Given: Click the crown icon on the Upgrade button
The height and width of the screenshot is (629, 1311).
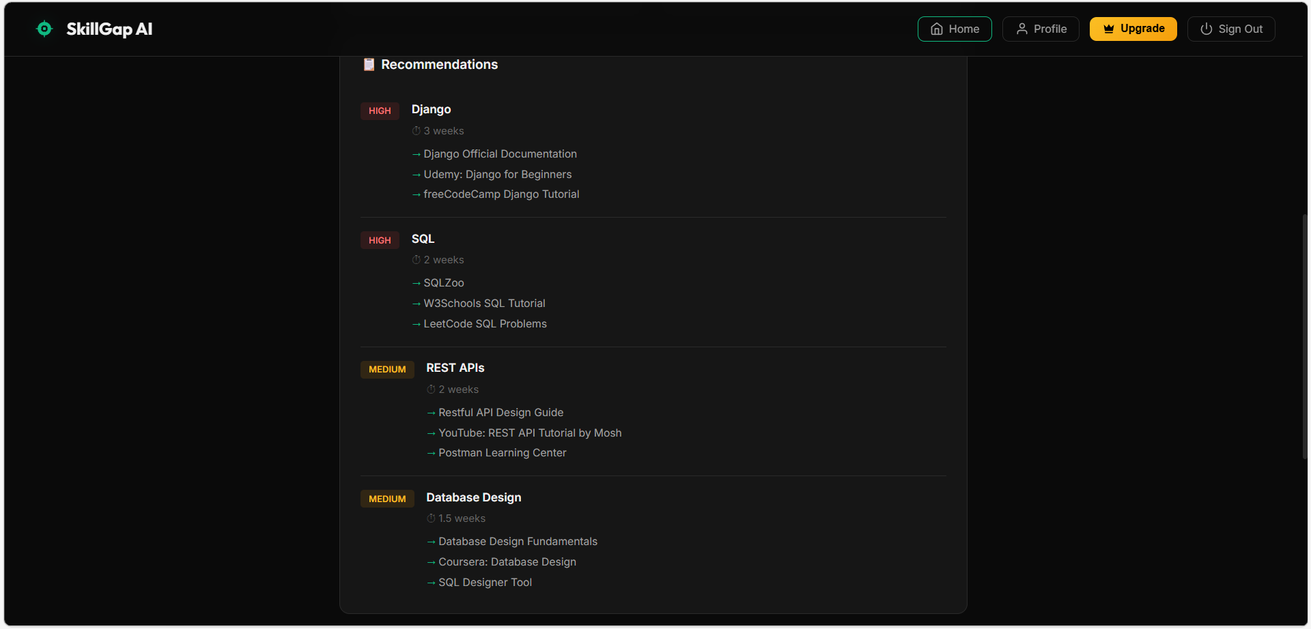Looking at the screenshot, I should tap(1108, 29).
